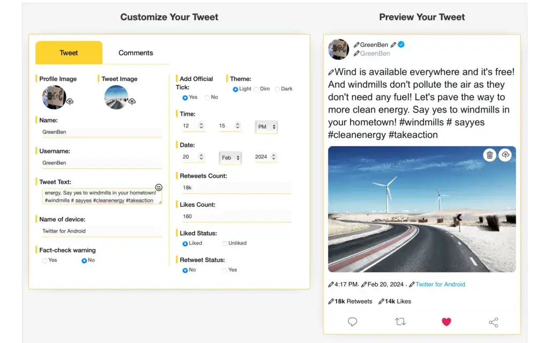Click the tweet image upload icon
549x343 pixels.
[132, 101]
